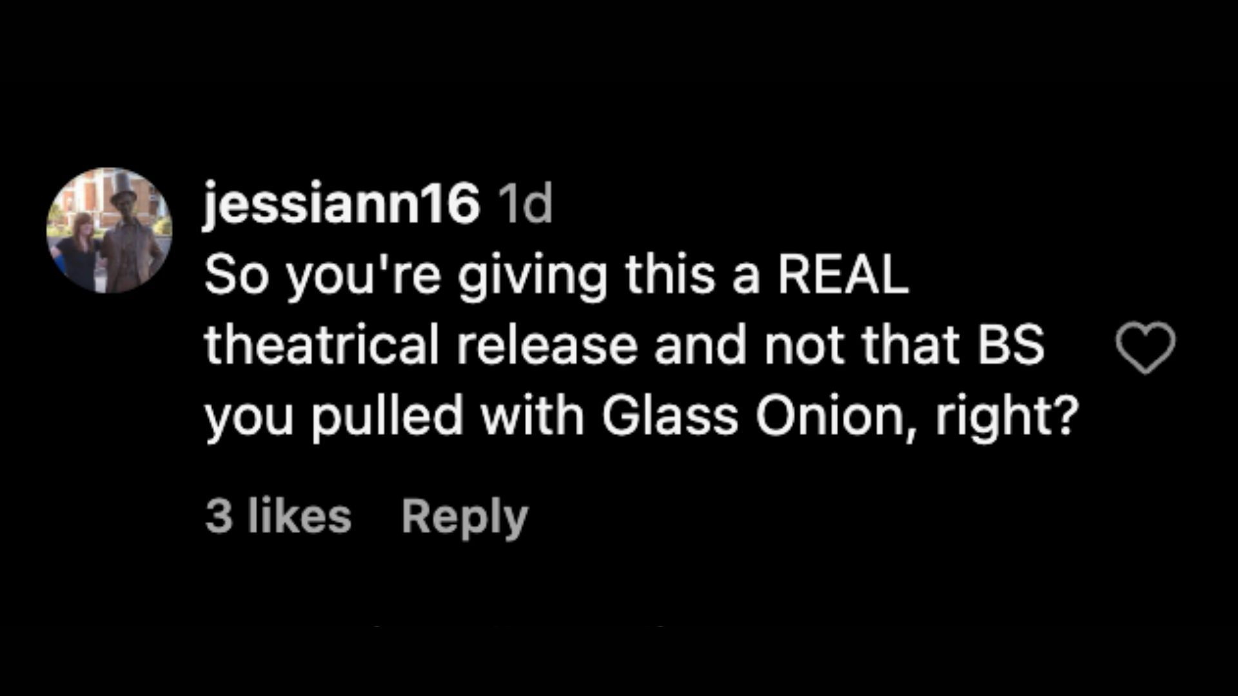Screen dimensions: 1238x696
Task: Like the comment with the heart icon
Action: (1145, 347)
